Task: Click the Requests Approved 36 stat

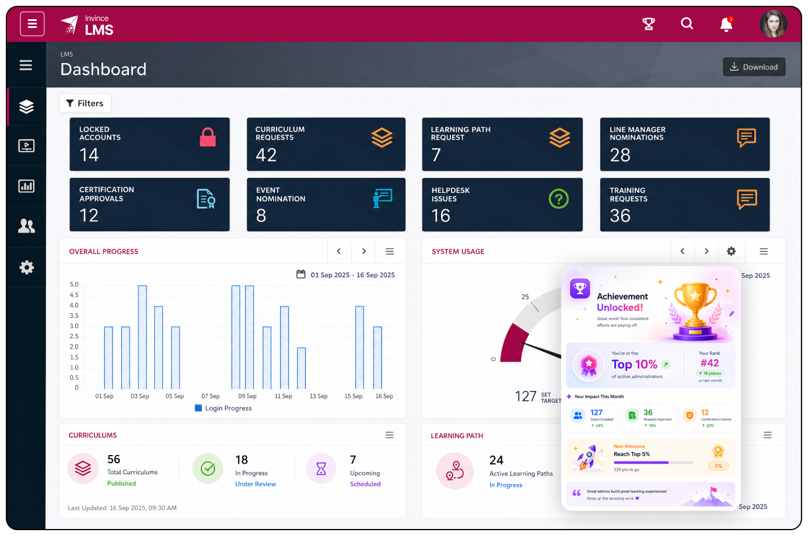Action: coord(649,418)
